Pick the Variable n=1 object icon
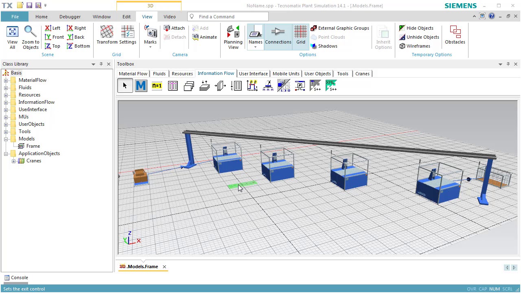The image size is (521, 293). coord(157,86)
